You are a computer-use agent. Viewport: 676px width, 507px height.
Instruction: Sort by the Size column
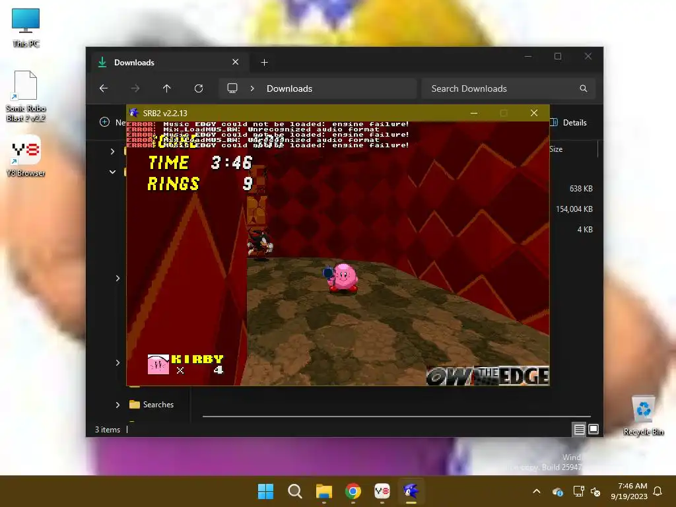[556, 149]
